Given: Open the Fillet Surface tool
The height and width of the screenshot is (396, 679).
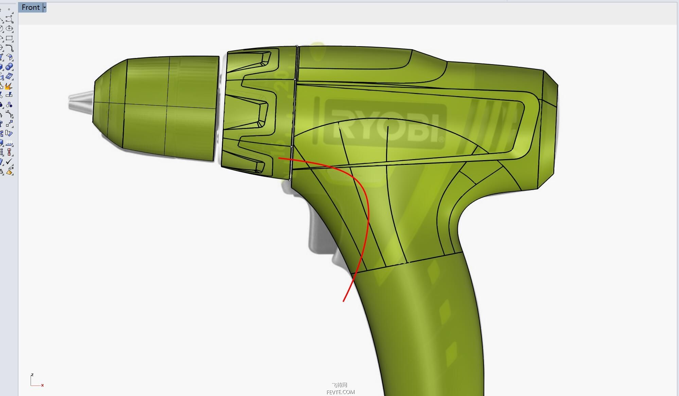Looking at the screenshot, I should [x=10, y=57].
